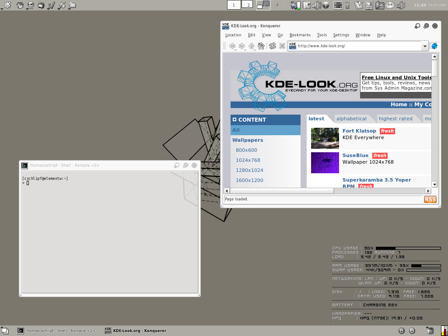Open the network globe panel icon

pyautogui.click(x=30, y=5)
